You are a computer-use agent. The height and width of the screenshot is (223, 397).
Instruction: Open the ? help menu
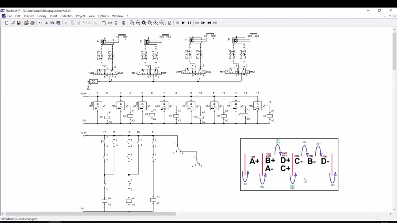pyautogui.click(x=127, y=16)
